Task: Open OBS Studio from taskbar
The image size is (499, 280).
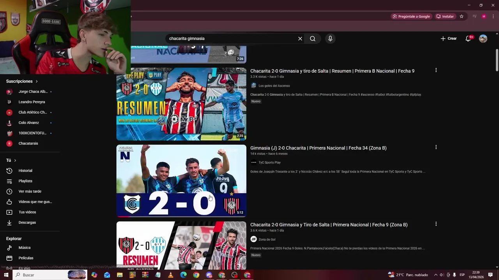Action: pos(234,275)
